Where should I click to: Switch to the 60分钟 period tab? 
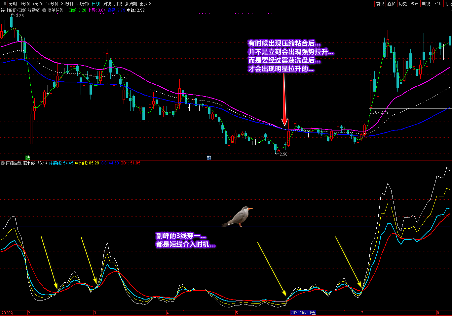[x=83, y=4]
